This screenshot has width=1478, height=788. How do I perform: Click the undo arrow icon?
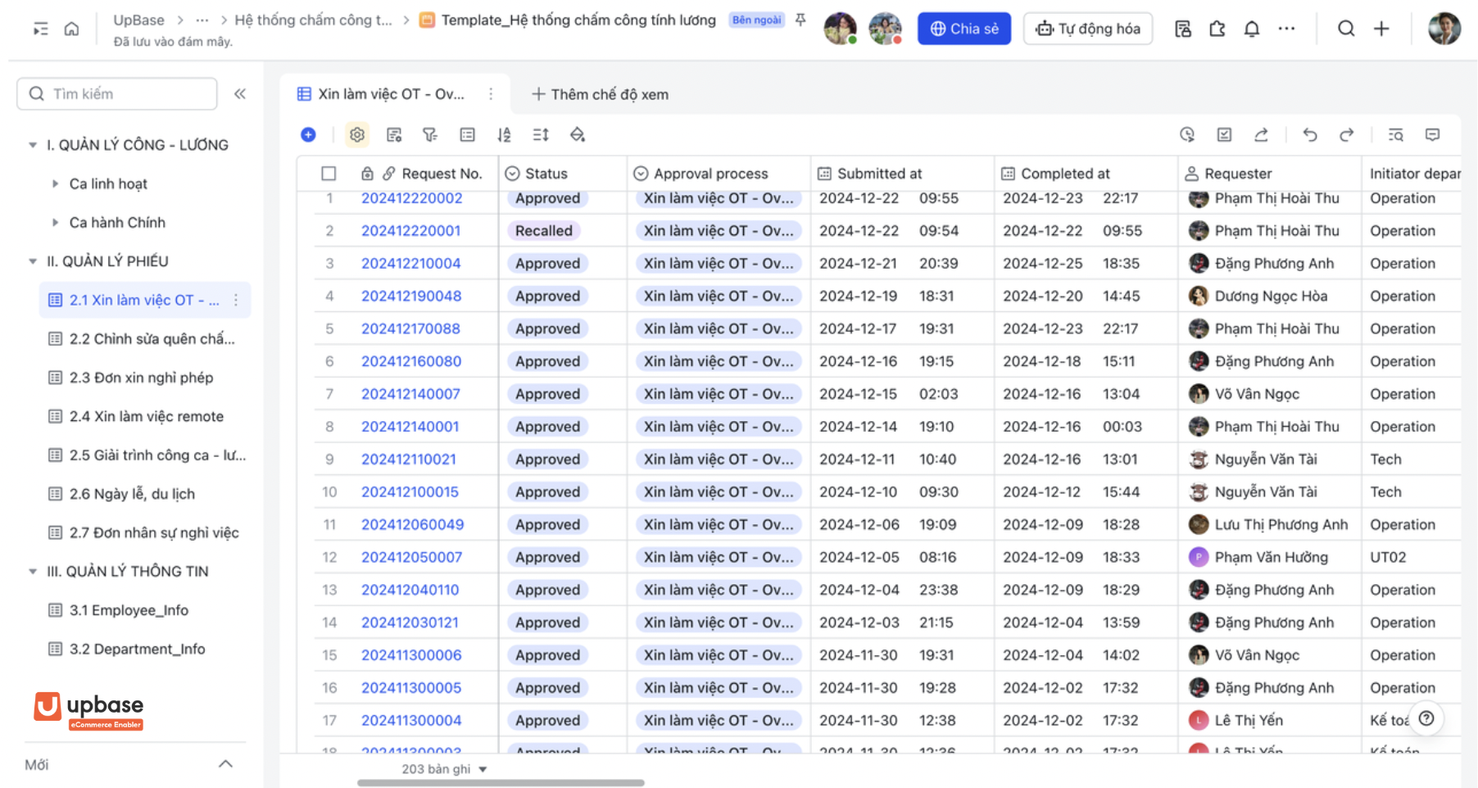pyautogui.click(x=1309, y=134)
